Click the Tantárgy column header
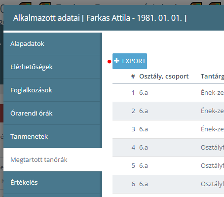This screenshot has height=197, width=224. pos(212,77)
